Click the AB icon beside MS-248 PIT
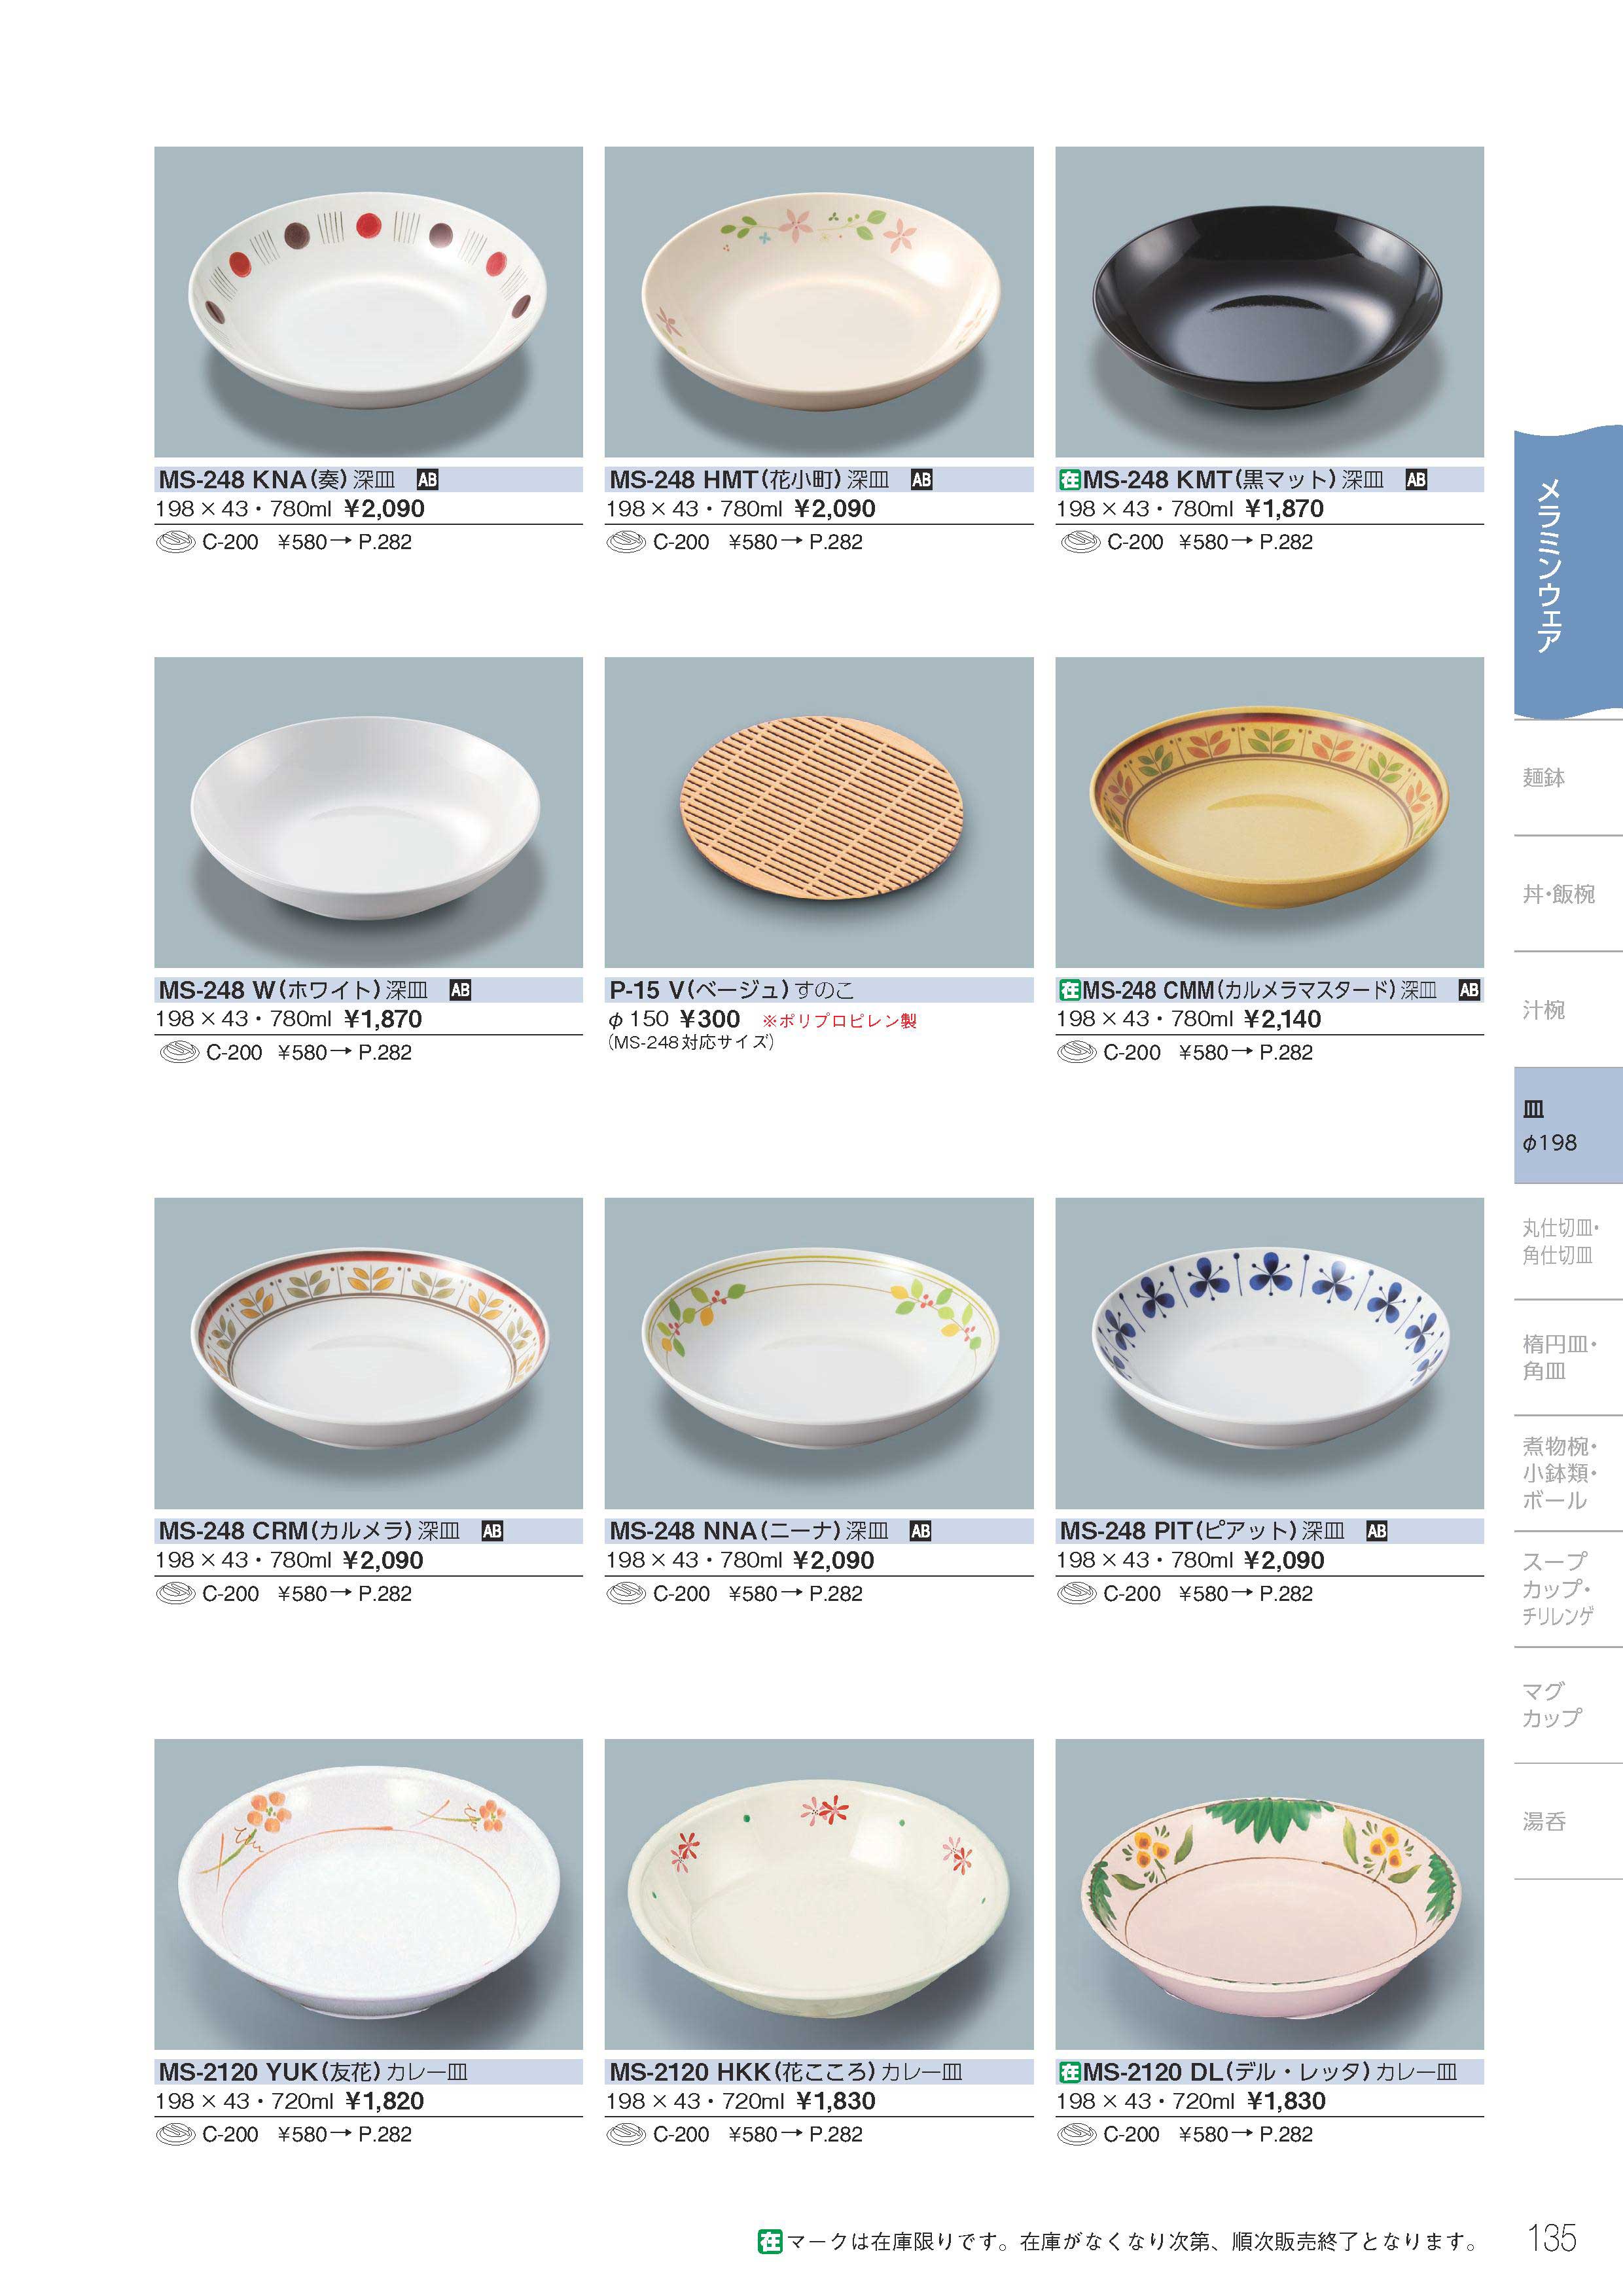Screen dimensions: 1623x2296 tap(1376, 1531)
